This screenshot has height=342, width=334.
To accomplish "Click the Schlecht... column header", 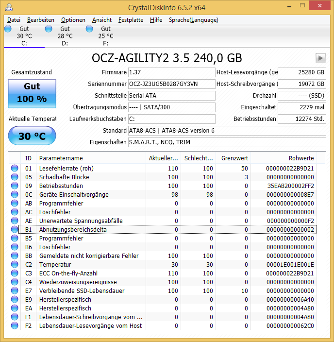I will click(x=199, y=158).
